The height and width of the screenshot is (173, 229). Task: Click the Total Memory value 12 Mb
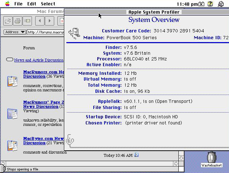(130, 85)
